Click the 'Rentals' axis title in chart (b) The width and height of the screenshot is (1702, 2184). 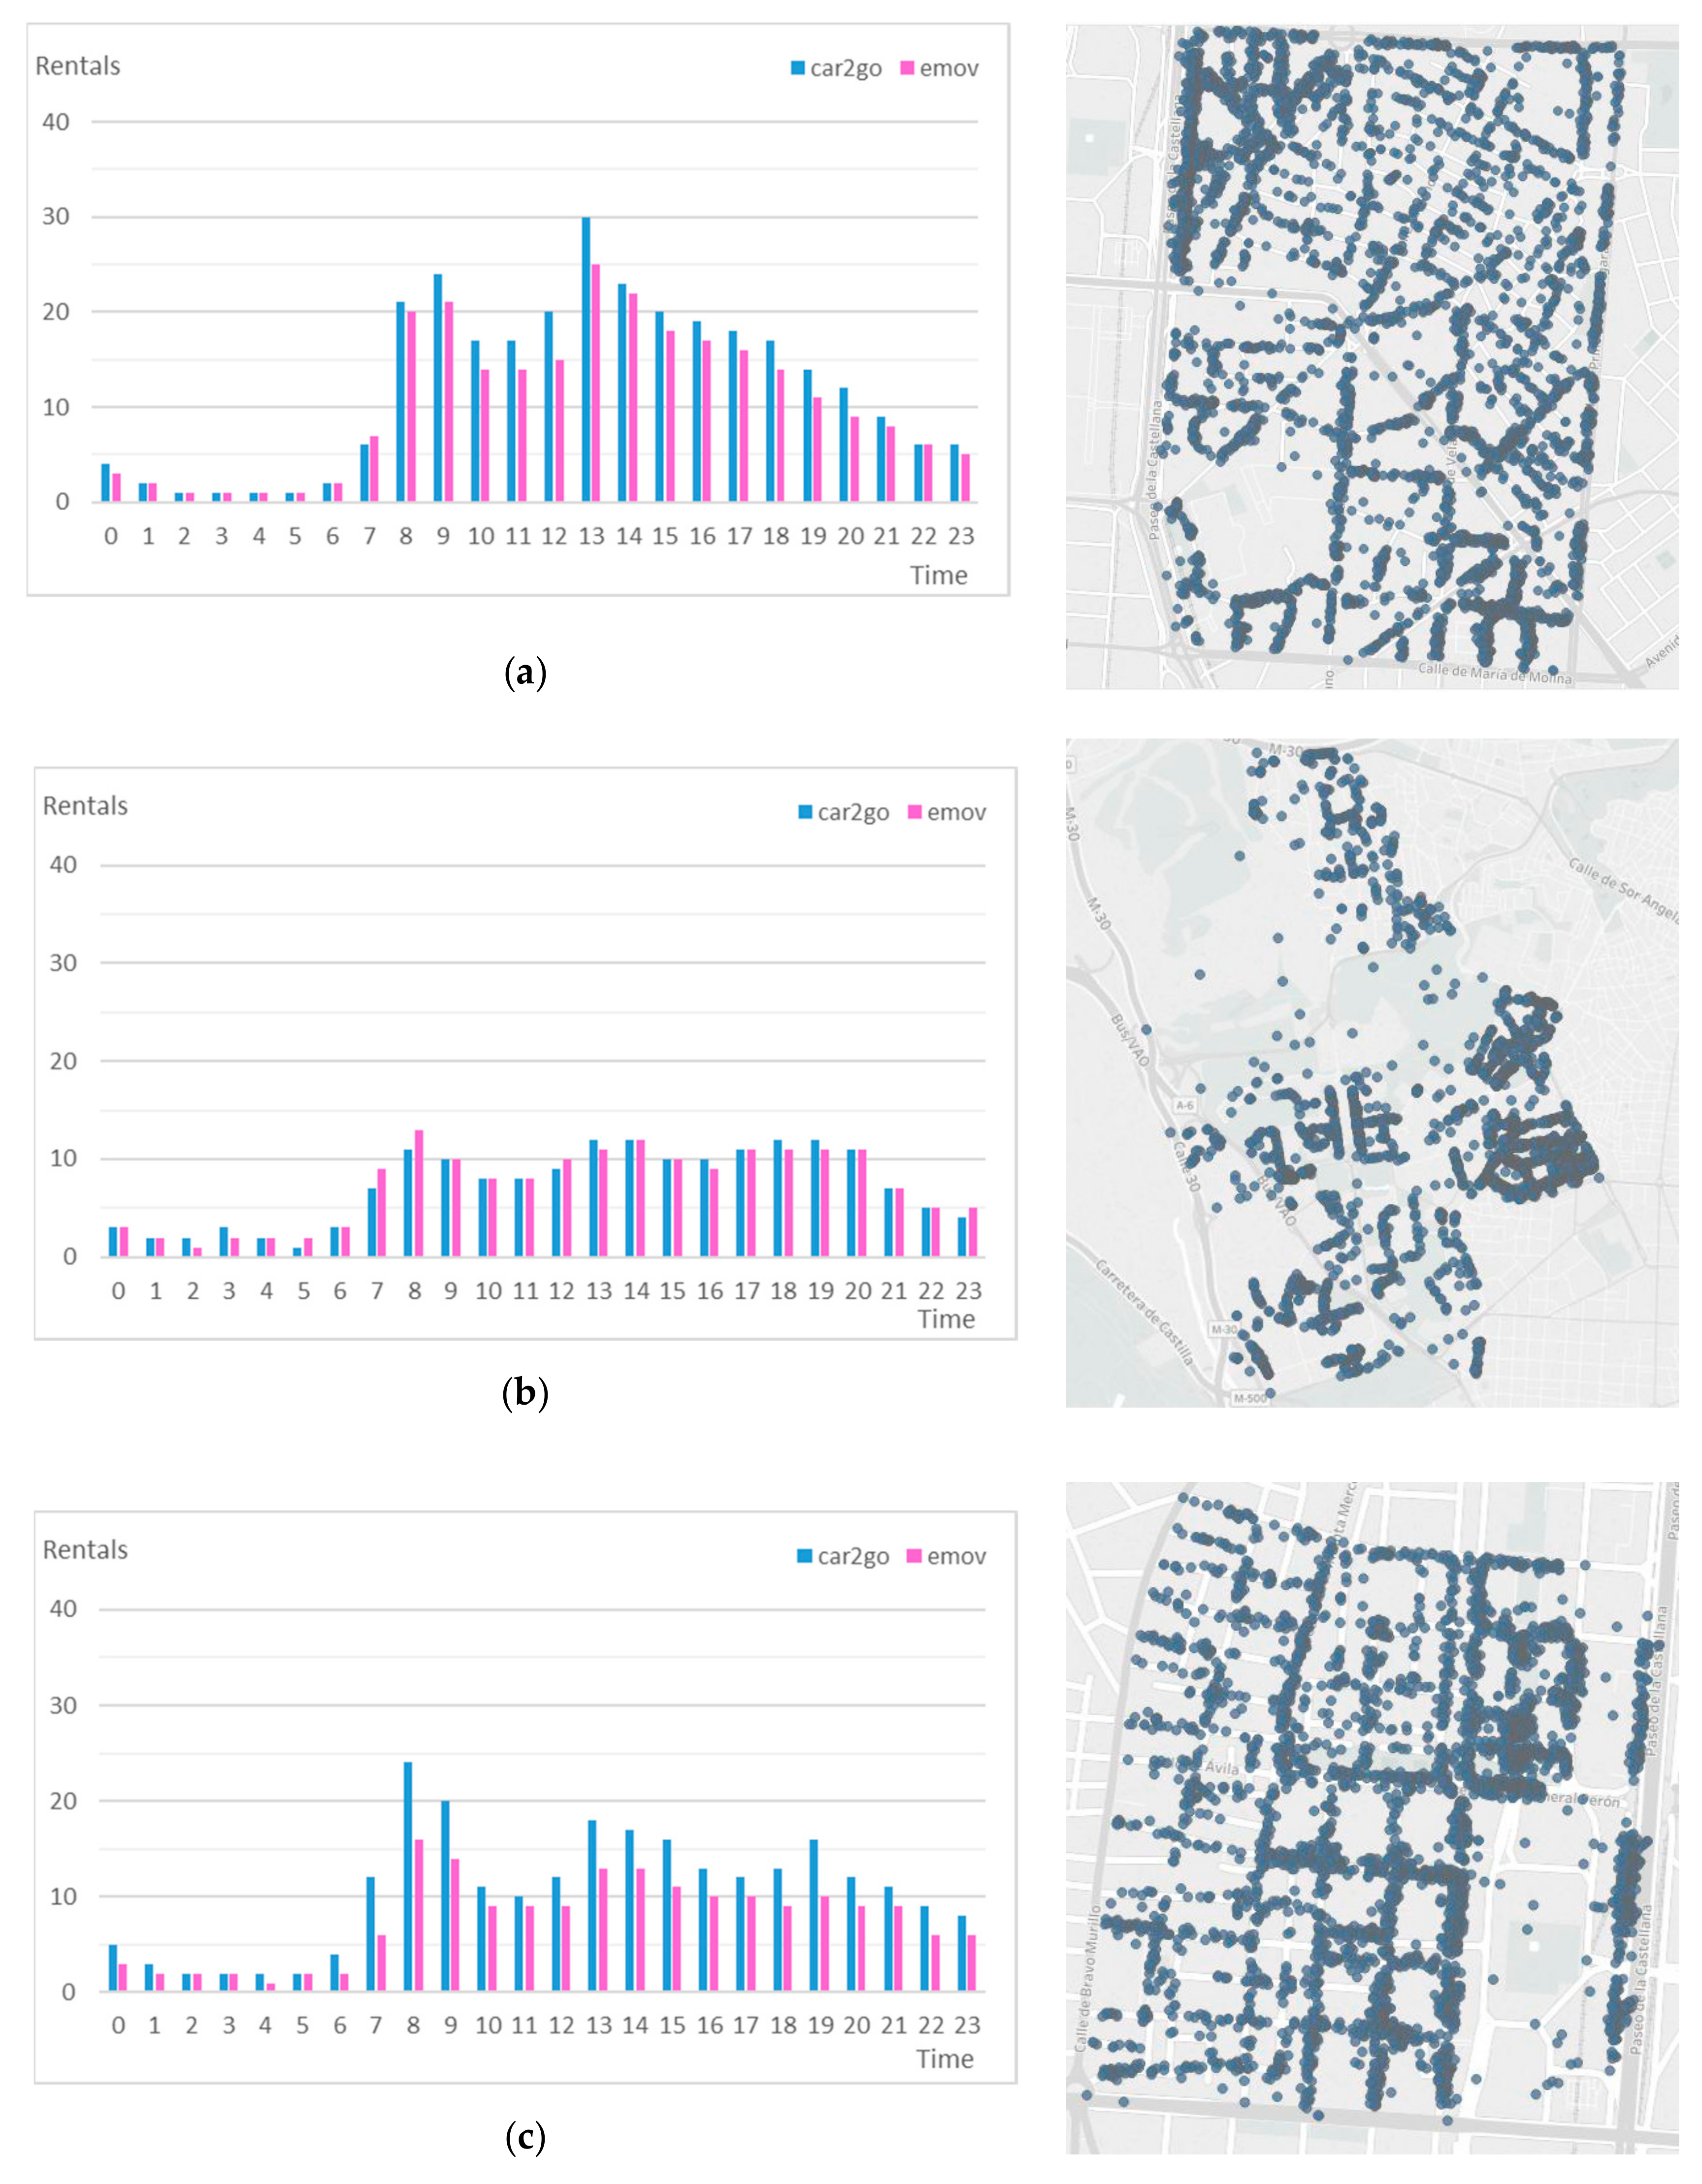pyautogui.click(x=85, y=806)
